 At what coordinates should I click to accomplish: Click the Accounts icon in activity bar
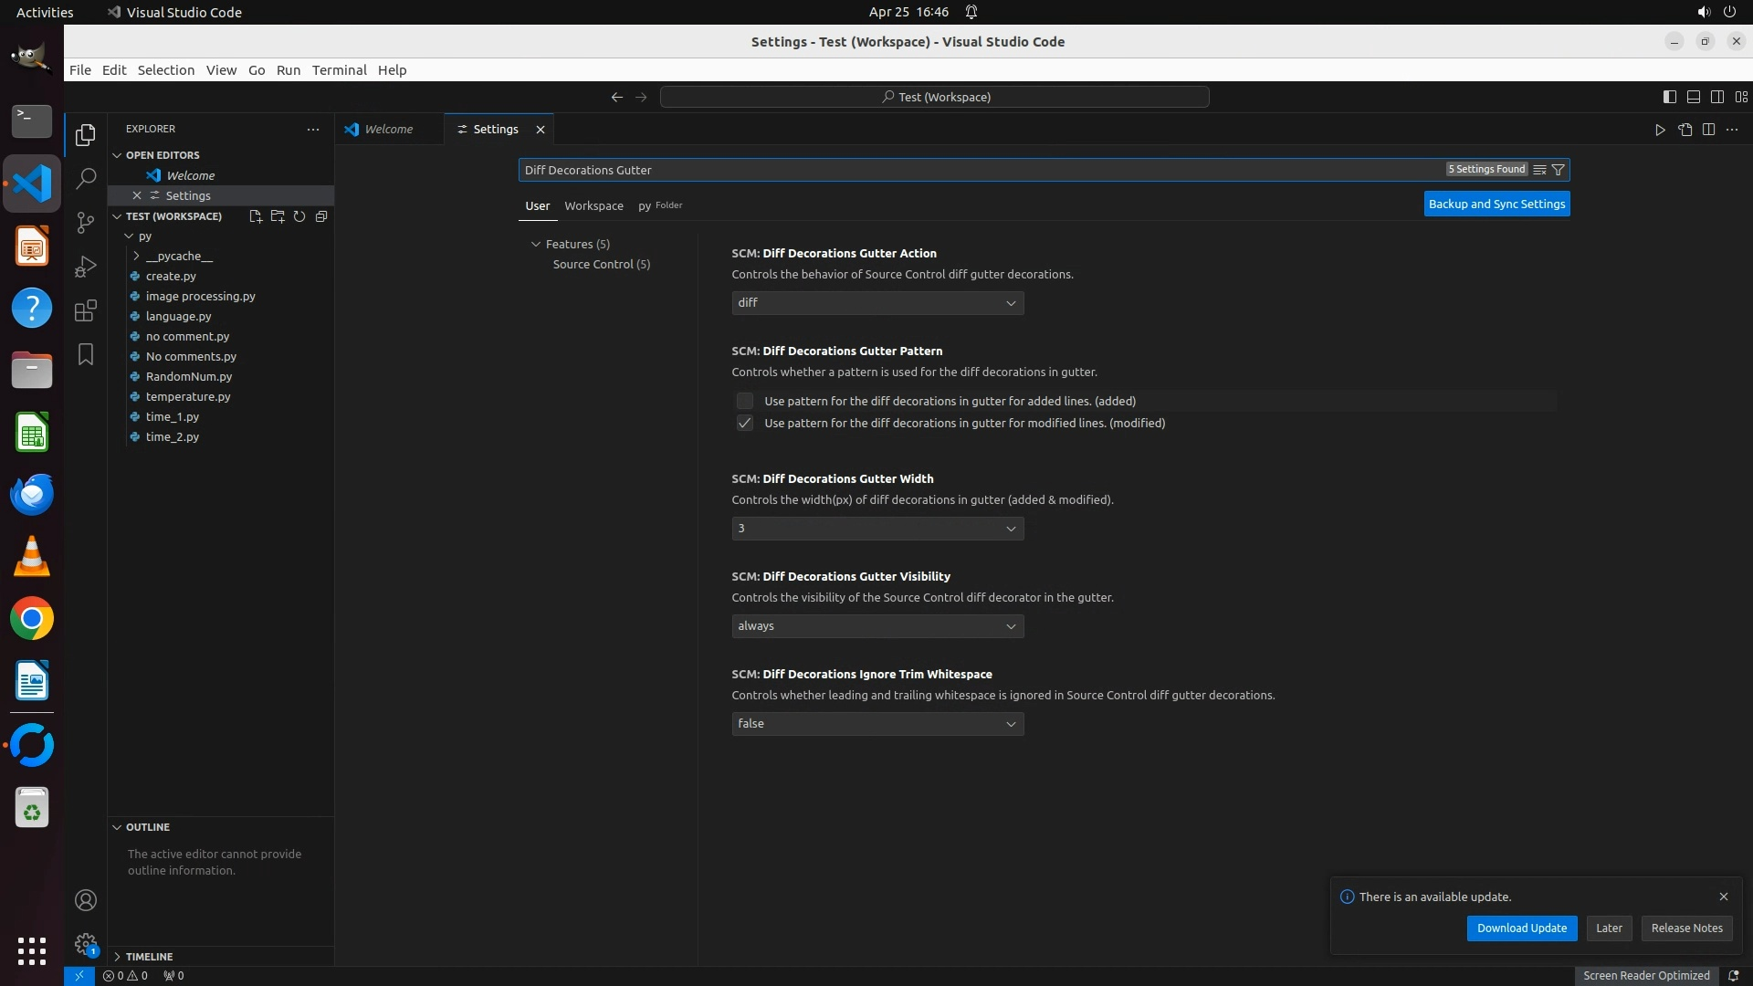tap(86, 900)
